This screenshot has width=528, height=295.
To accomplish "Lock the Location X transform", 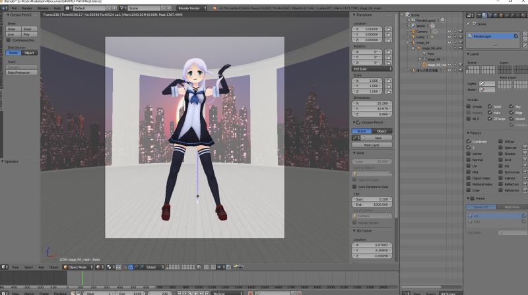I will pyautogui.click(x=388, y=29).
